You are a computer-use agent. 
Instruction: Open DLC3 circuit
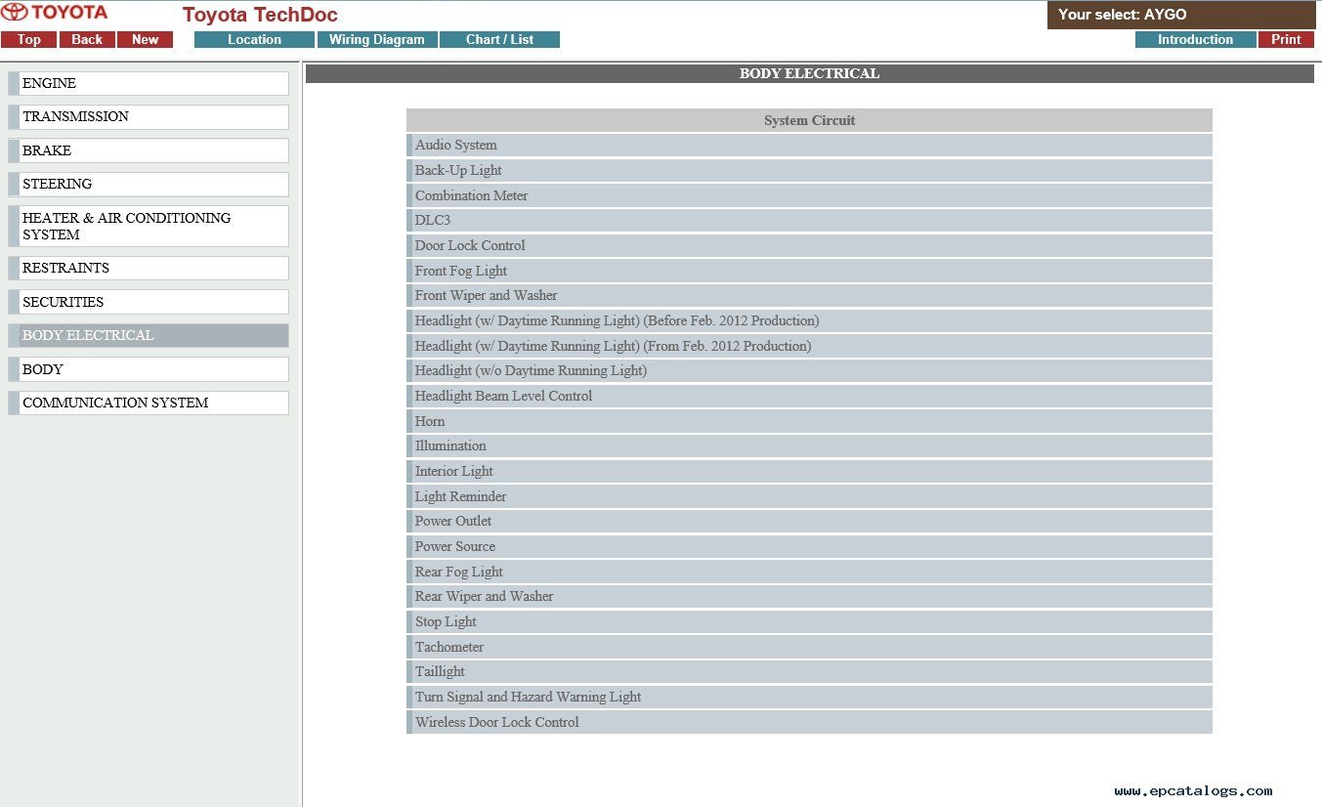(x=809, y=221)
